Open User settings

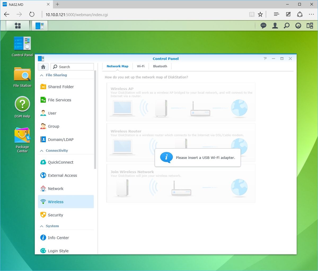[66, 113]
